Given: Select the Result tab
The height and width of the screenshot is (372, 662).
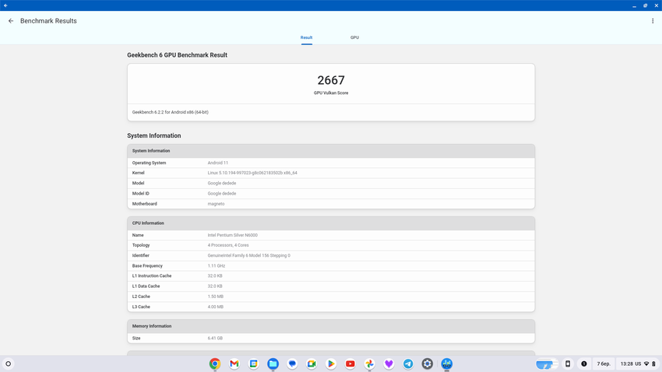Looking at the screenshot, I should [x=306, y=37].
